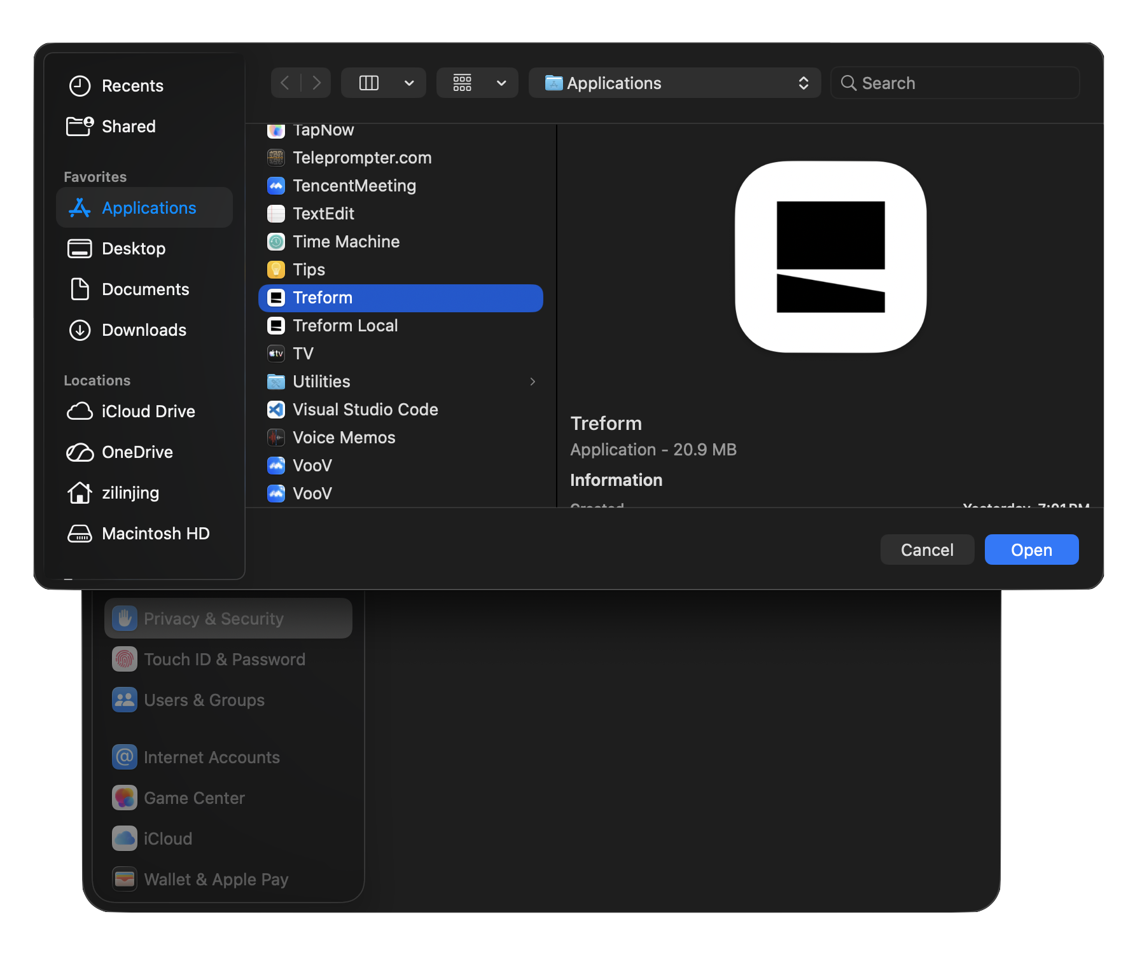Screen dimensions: 1135x968
Task: Open Recents in the file dialog sidebar
Action: (x=144, y=86)
